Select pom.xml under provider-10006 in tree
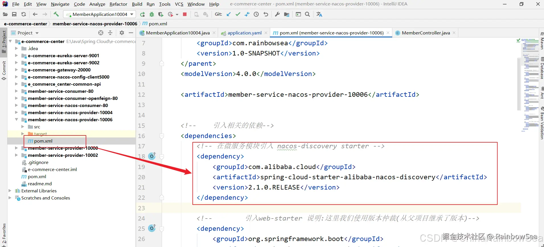This screenshot has height=247, width=544. coord(43,141)
